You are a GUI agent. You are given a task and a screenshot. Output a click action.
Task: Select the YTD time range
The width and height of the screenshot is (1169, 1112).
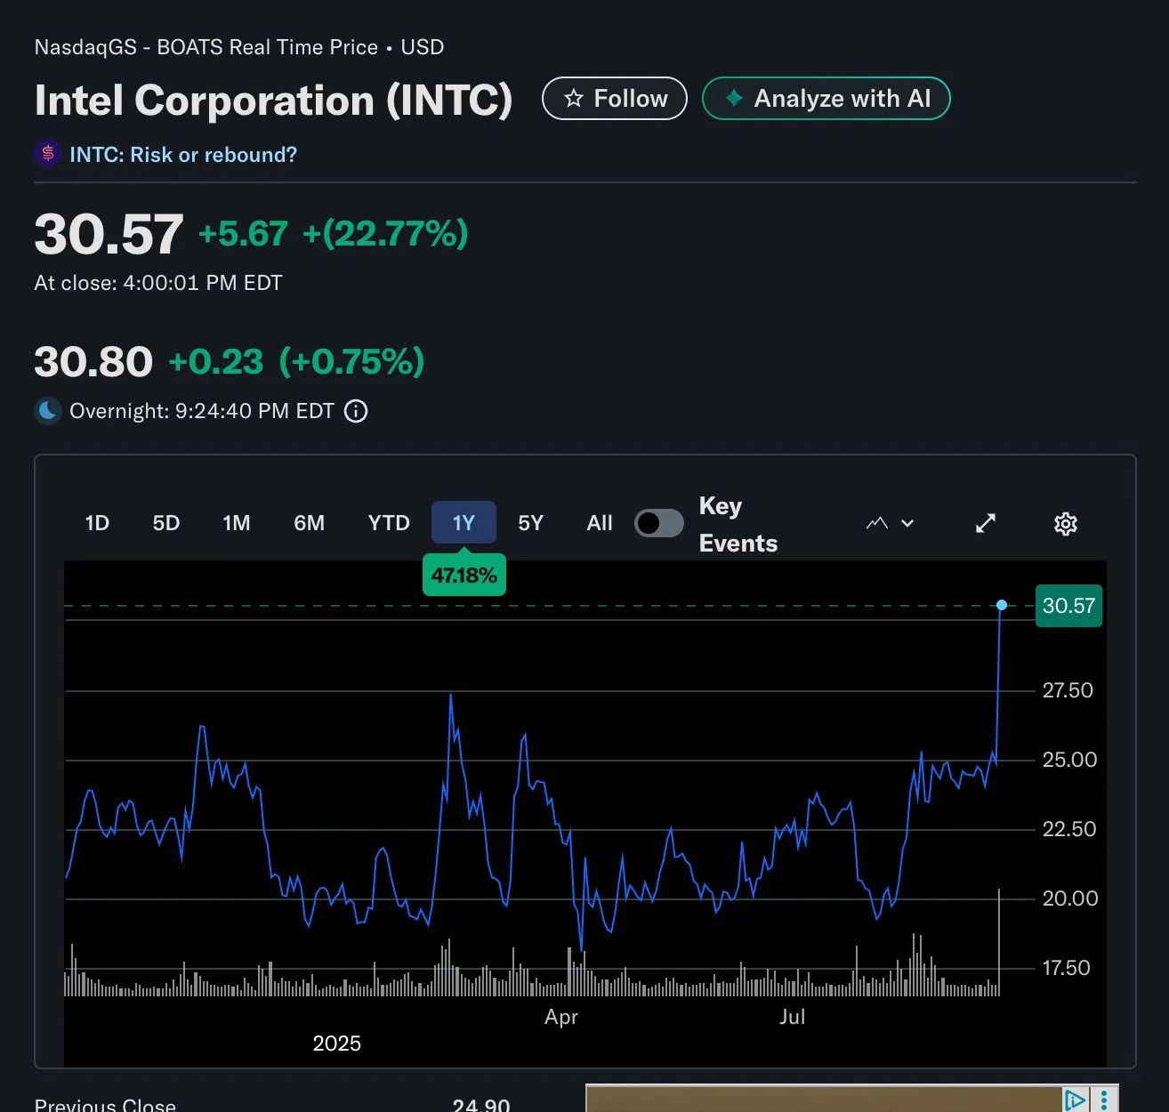pyautogui.click(x=389, y=523)
